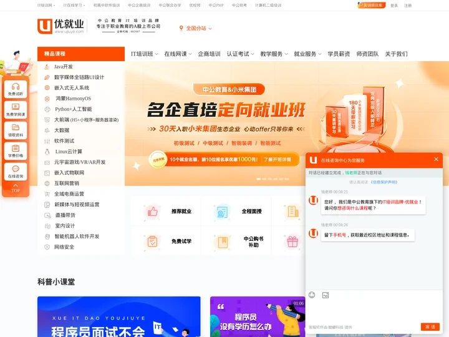Open 大数据 in the course list
The width and height of the screenshot is (449, 337).
tap(62, 130)
